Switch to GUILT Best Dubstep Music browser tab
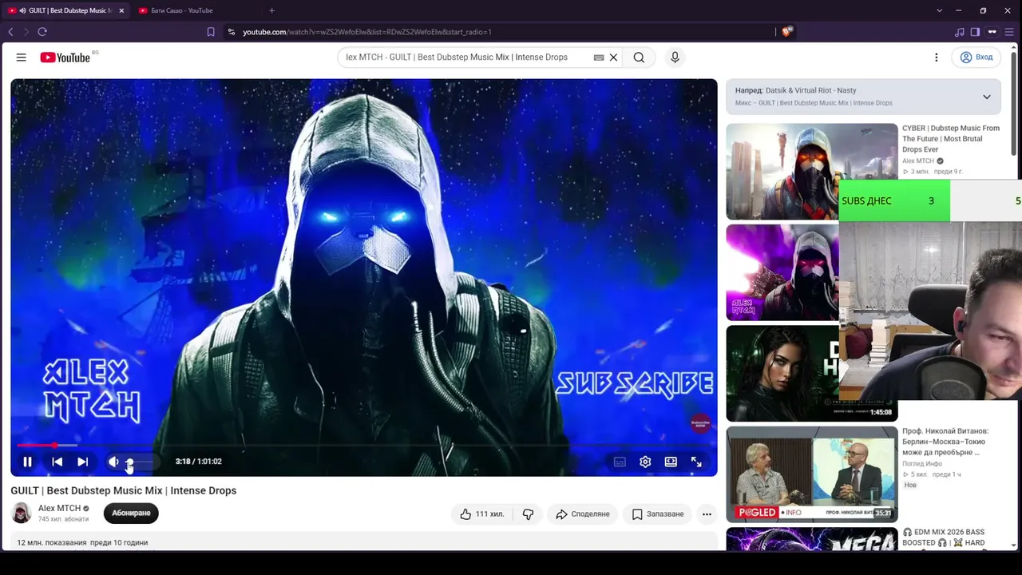The image size is (1022, 575). coord(65,10)
